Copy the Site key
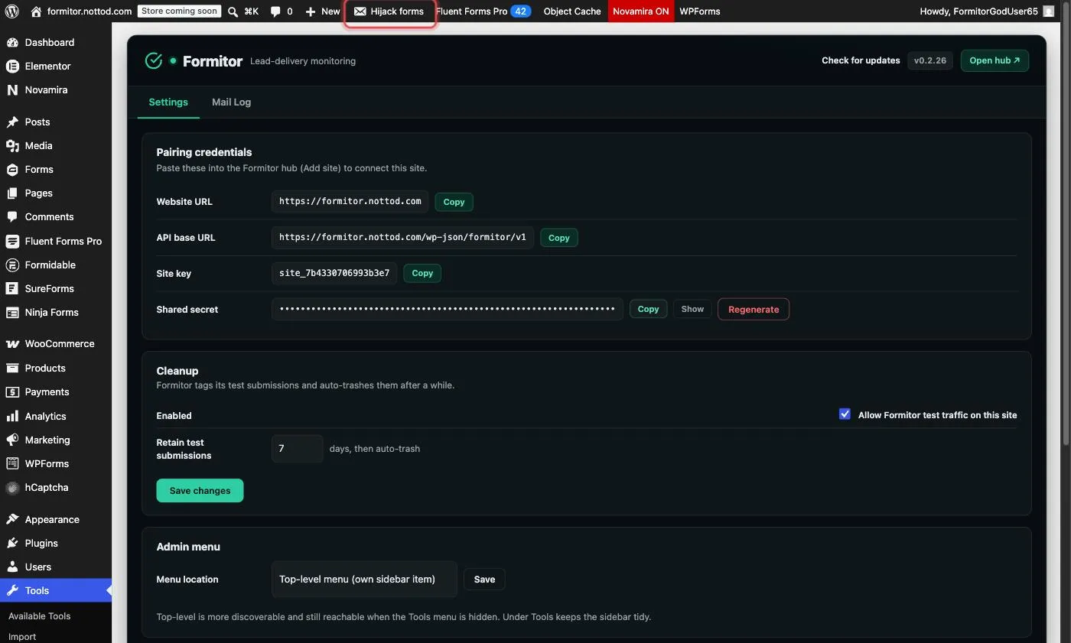1071x643 pixels. tap(422, 273)
